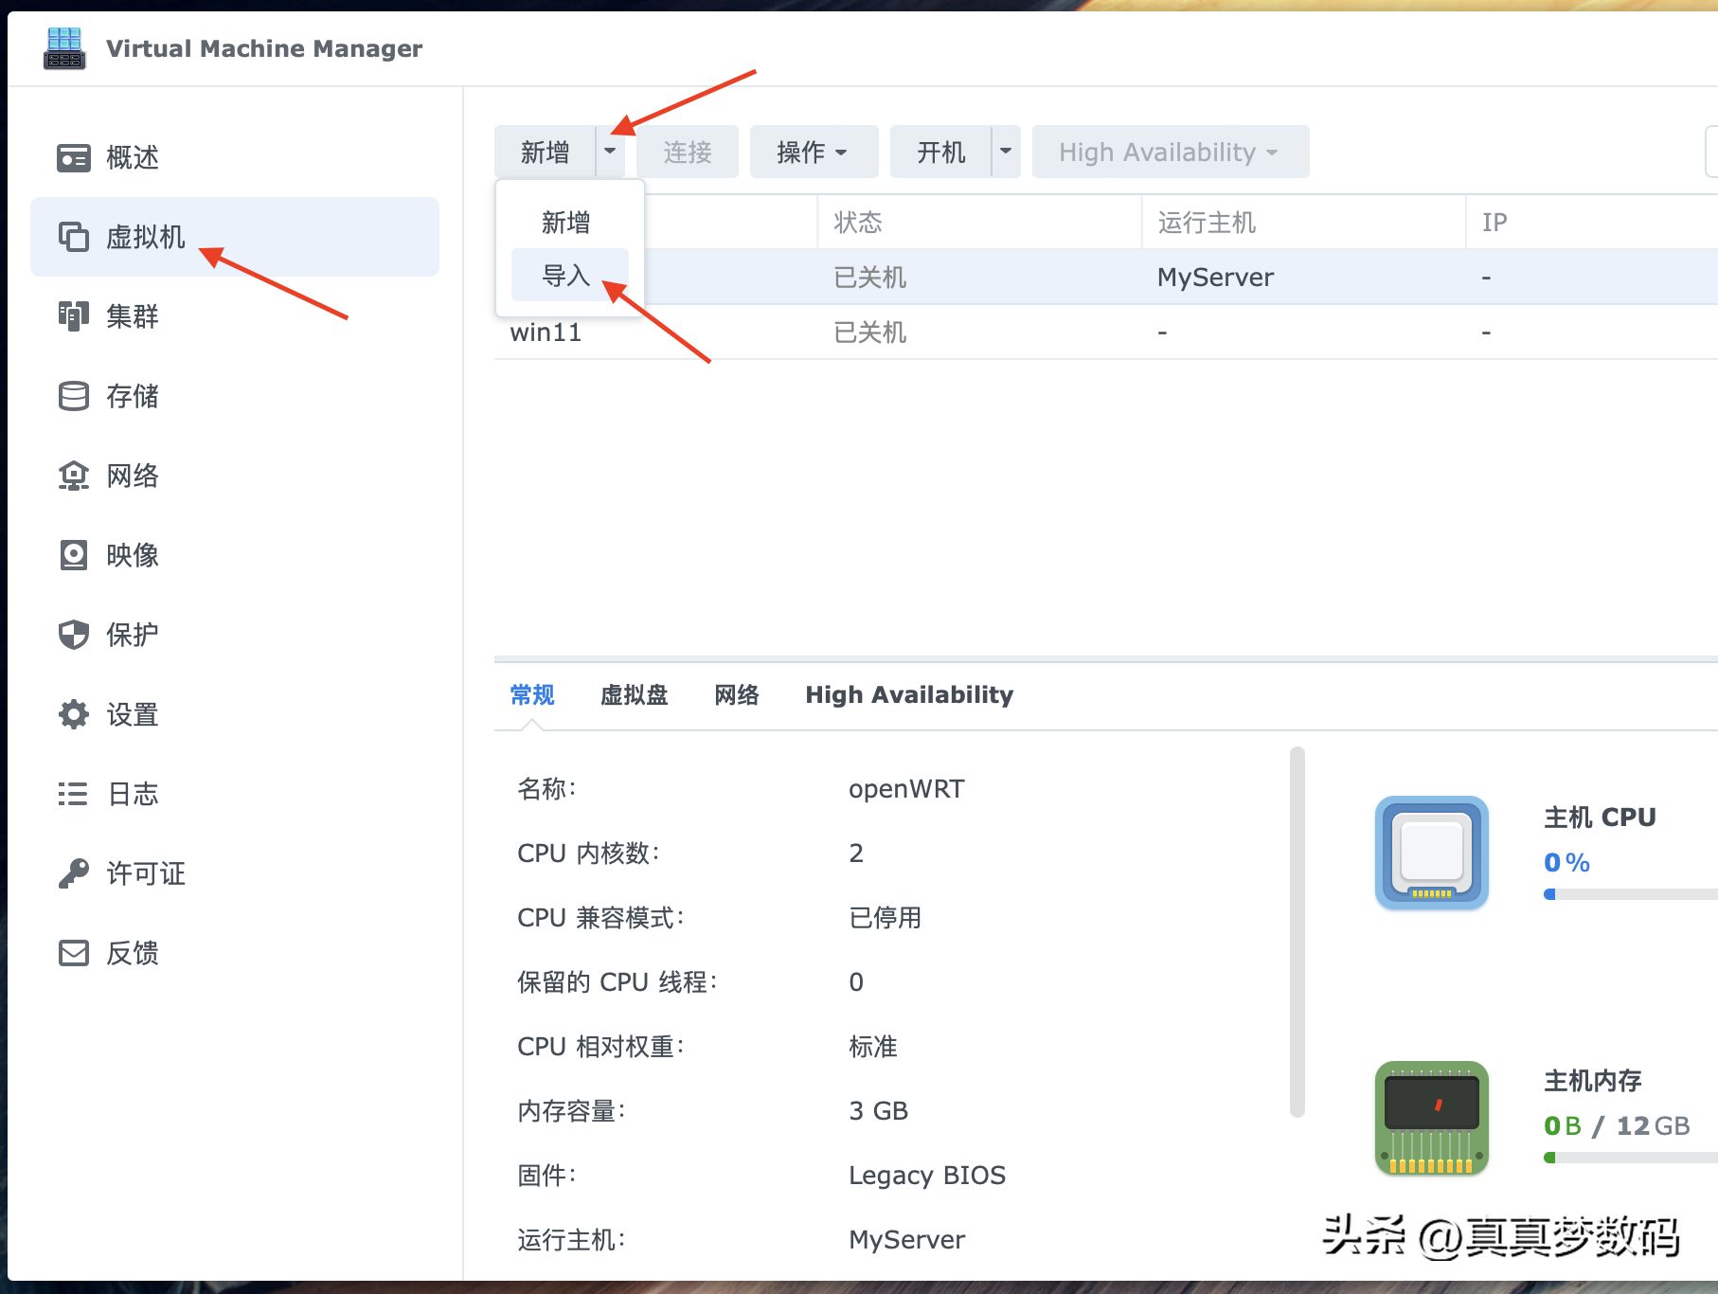Click the 主机内存 usage progress bar
The width and height of the screenshot is (1718, 1294).
click(x=1631, y=1158)
